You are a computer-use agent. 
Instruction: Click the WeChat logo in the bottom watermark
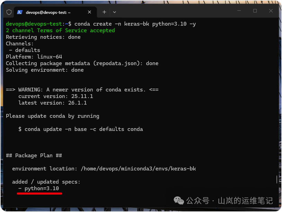click(x=179, y=201)
